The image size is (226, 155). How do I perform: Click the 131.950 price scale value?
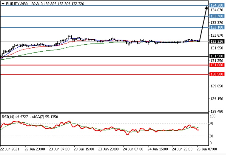(217, 48)
